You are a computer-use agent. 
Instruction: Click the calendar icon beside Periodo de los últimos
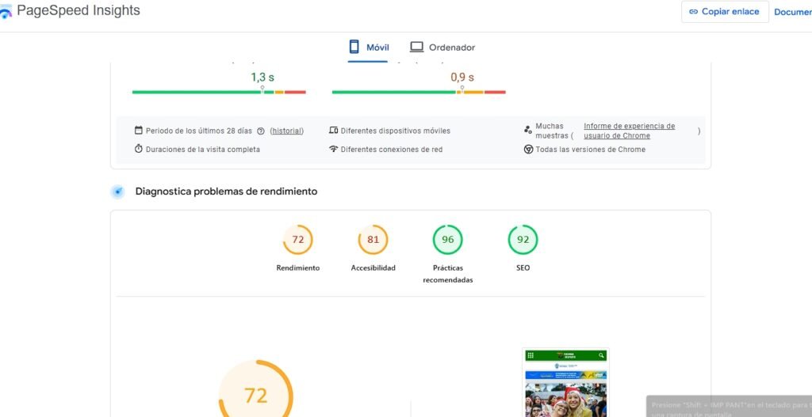pos(138,131)
